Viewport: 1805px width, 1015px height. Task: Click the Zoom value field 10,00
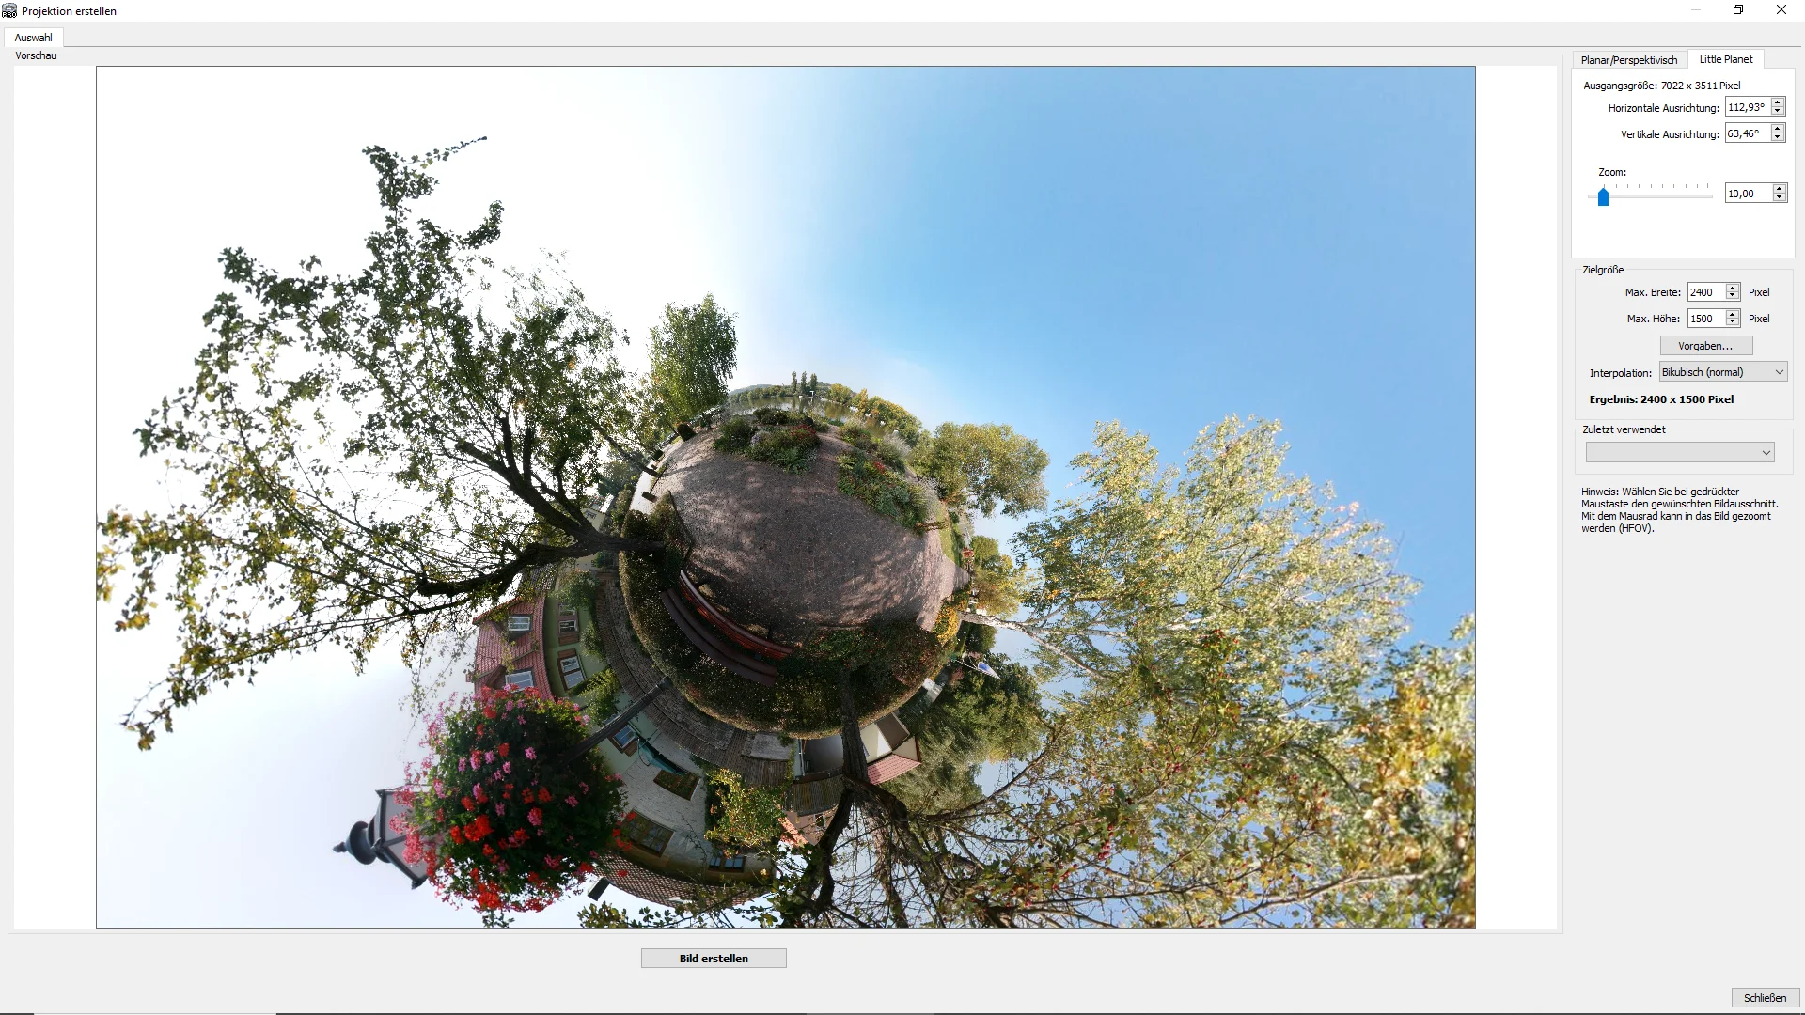click(1749, 194)
